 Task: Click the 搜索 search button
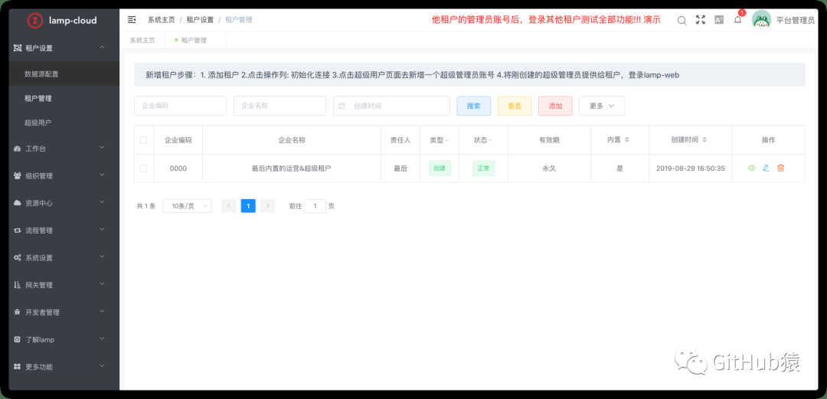(x=474, y=106)
